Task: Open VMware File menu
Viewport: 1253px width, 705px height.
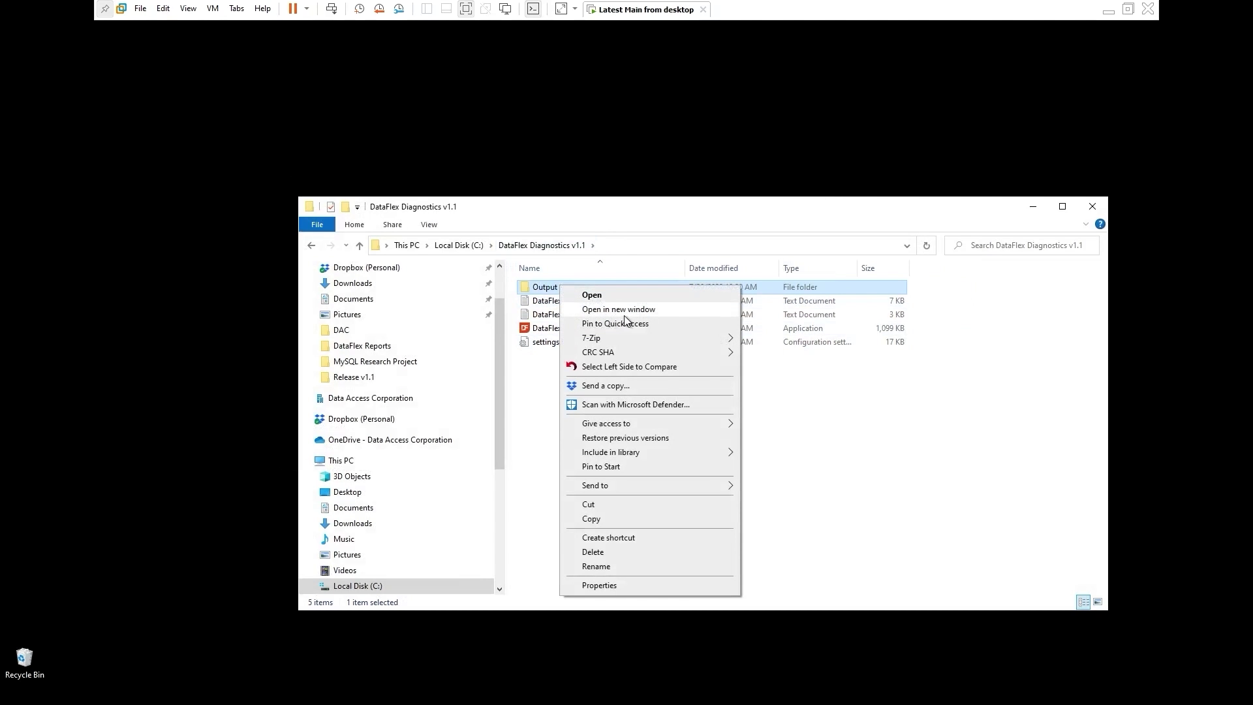Action: (x=140, y=9)
